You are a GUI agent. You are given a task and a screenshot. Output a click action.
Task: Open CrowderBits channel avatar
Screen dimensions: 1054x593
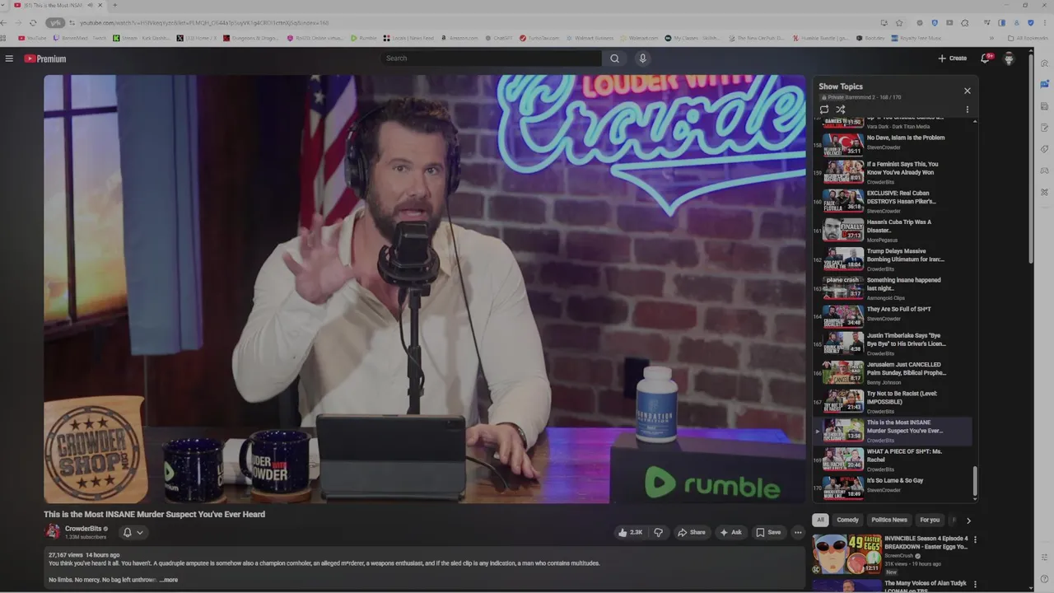pos(53,532)
